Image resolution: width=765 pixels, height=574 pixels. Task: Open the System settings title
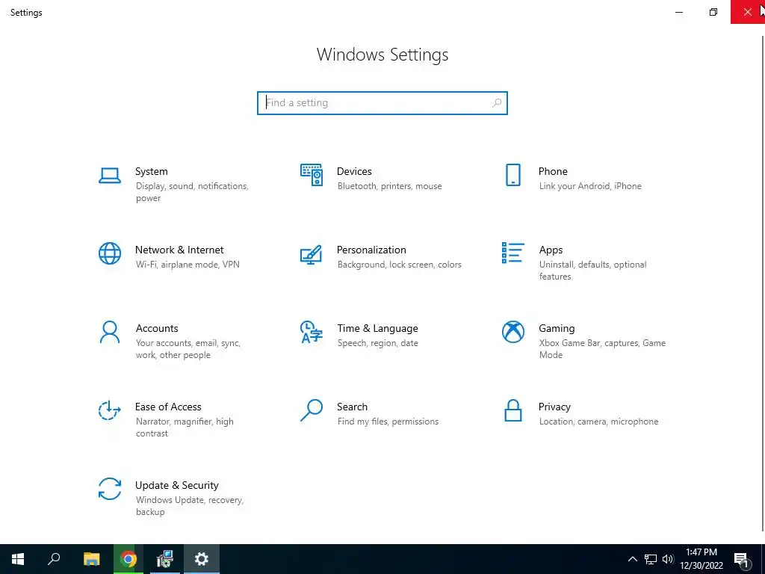pyautogui.click(x=151, y=171)
